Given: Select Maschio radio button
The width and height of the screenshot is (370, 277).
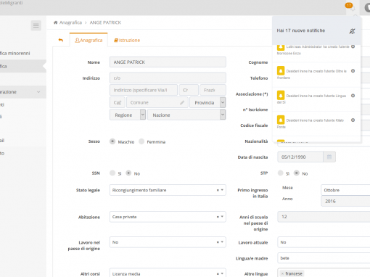Looking at the screenshot, I should tap(112, 141).
